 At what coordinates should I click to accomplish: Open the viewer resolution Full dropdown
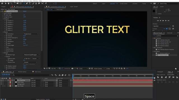pyautogui.click(x=83, y=69)
